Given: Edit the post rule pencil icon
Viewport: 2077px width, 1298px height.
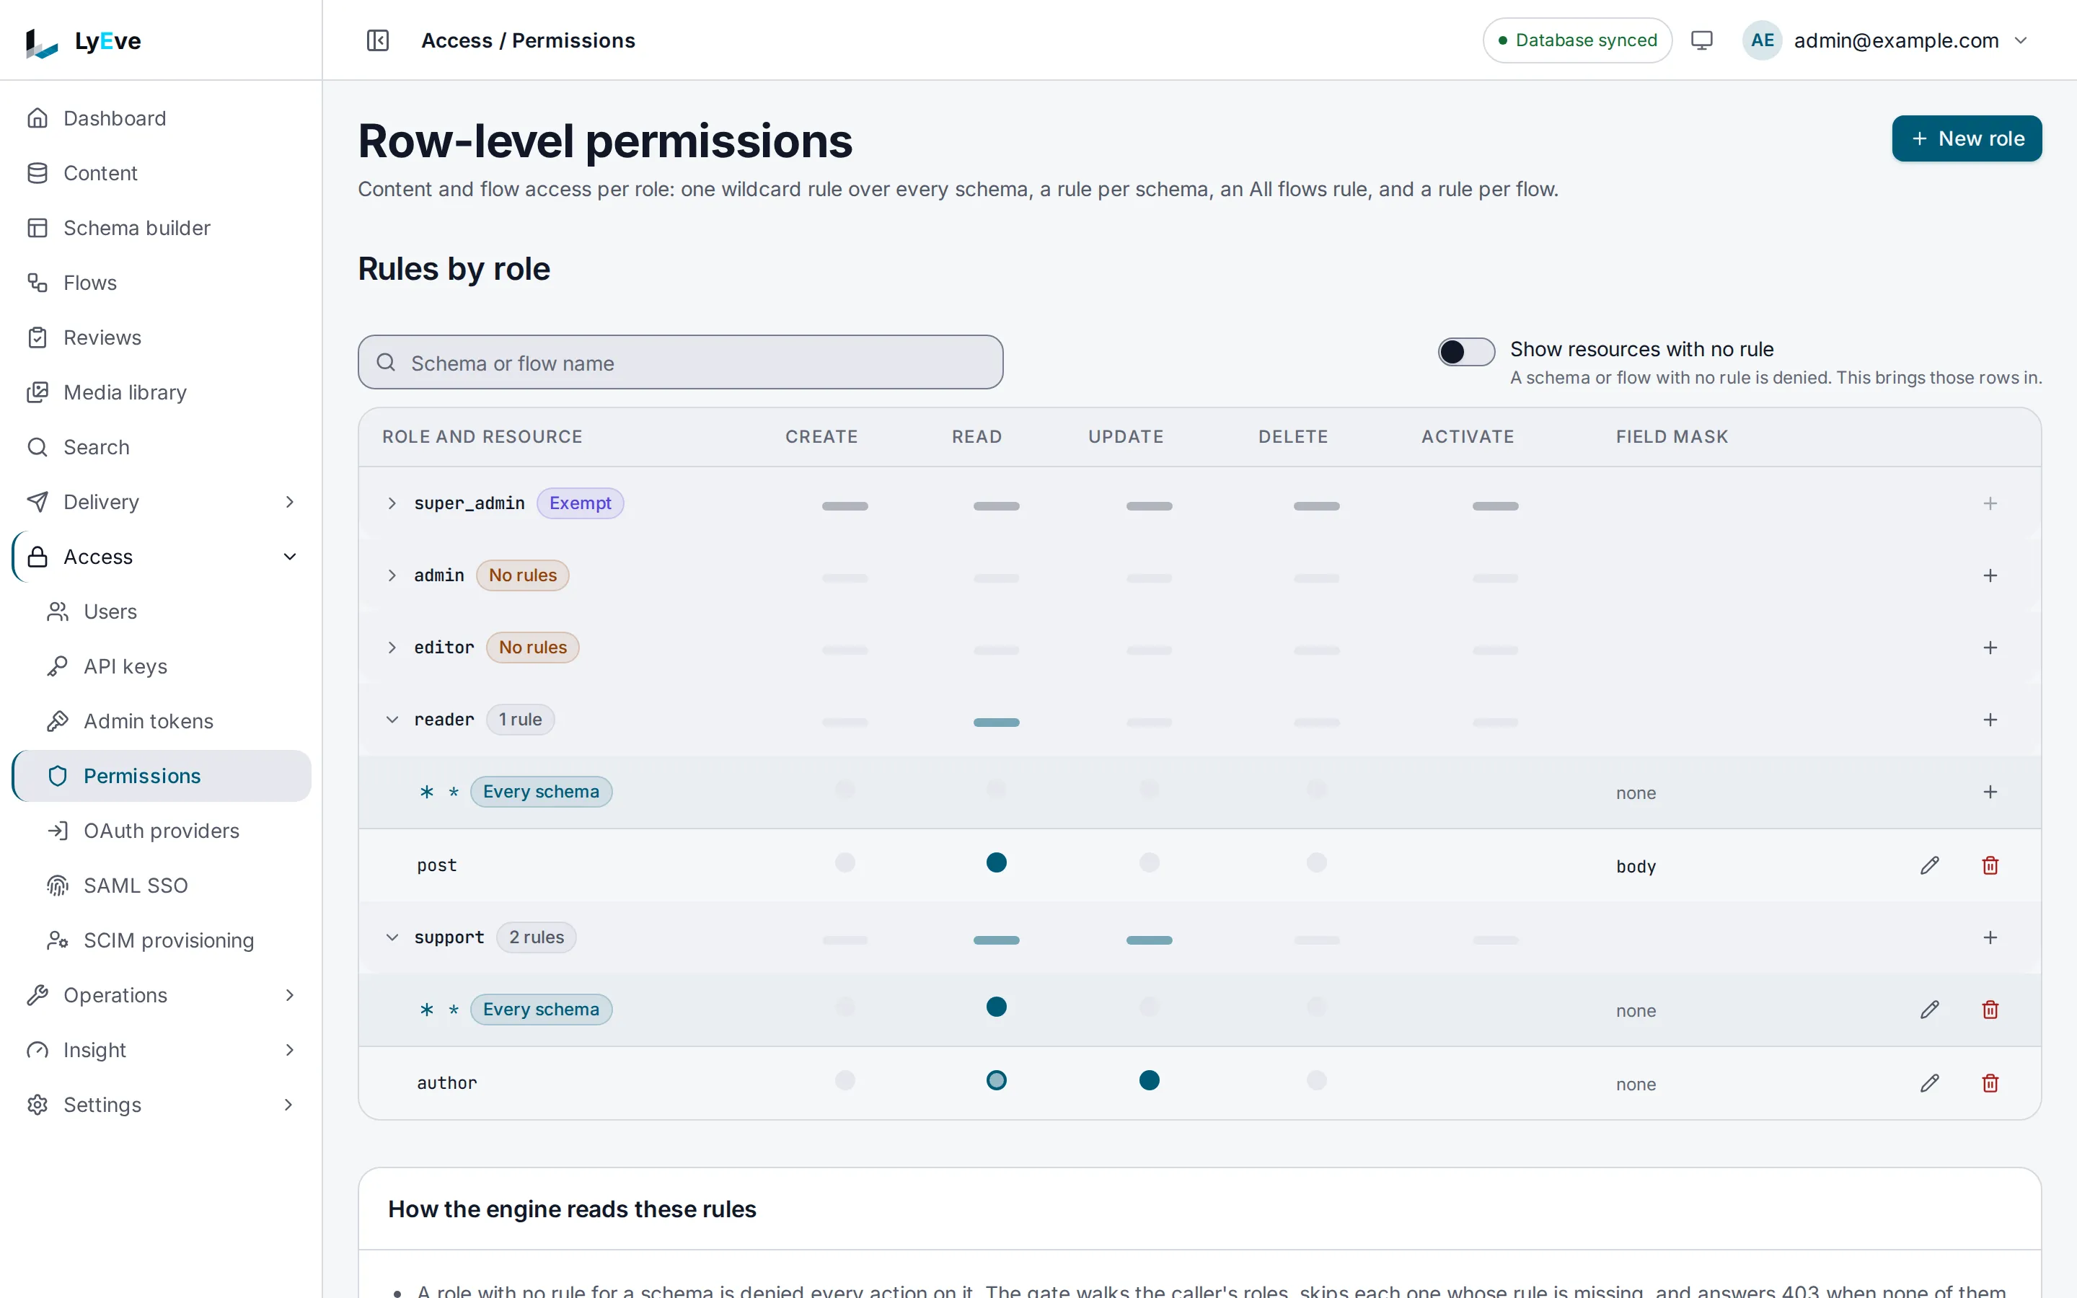Looking at the screenshot, I should click(1929, 865).
